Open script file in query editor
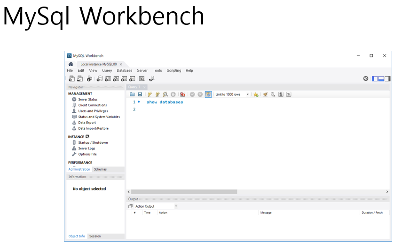 (x=132, y=94)
